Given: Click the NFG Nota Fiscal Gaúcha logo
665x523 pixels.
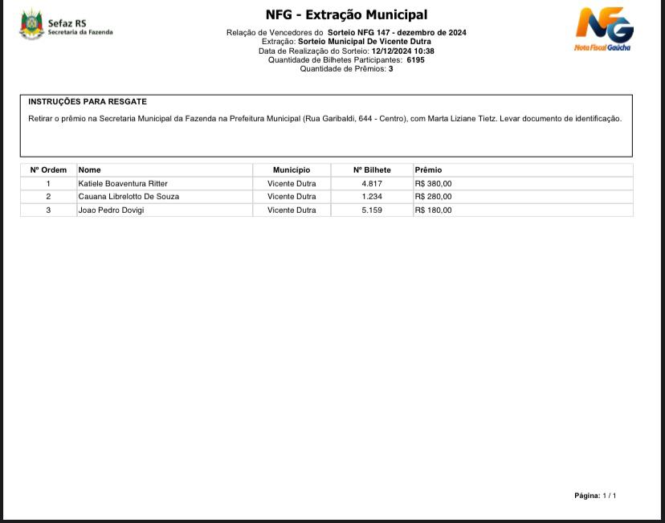Looking at the screenshot, I should (x=604, y=29).
